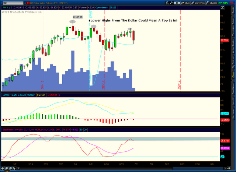Click the OpenInterest label in header
Screen dimensions: 236x172
[x=102, y=7]
